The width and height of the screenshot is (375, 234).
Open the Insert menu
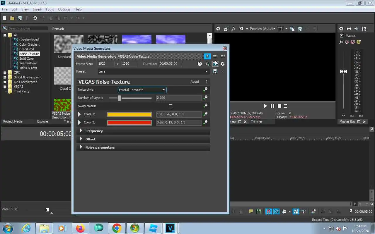(x=37, y=9)
